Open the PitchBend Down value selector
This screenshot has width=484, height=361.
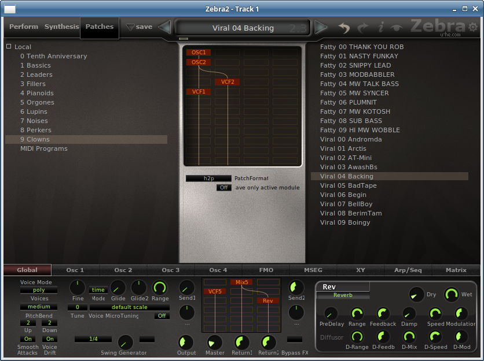50,323
